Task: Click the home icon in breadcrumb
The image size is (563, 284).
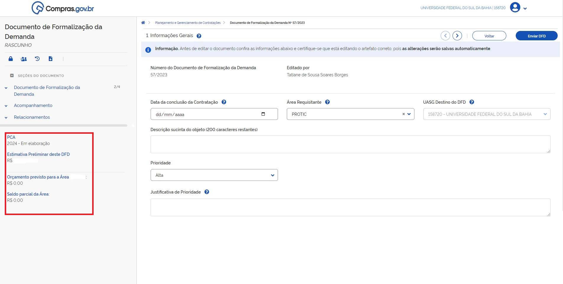Action: [x=143, y=23]
